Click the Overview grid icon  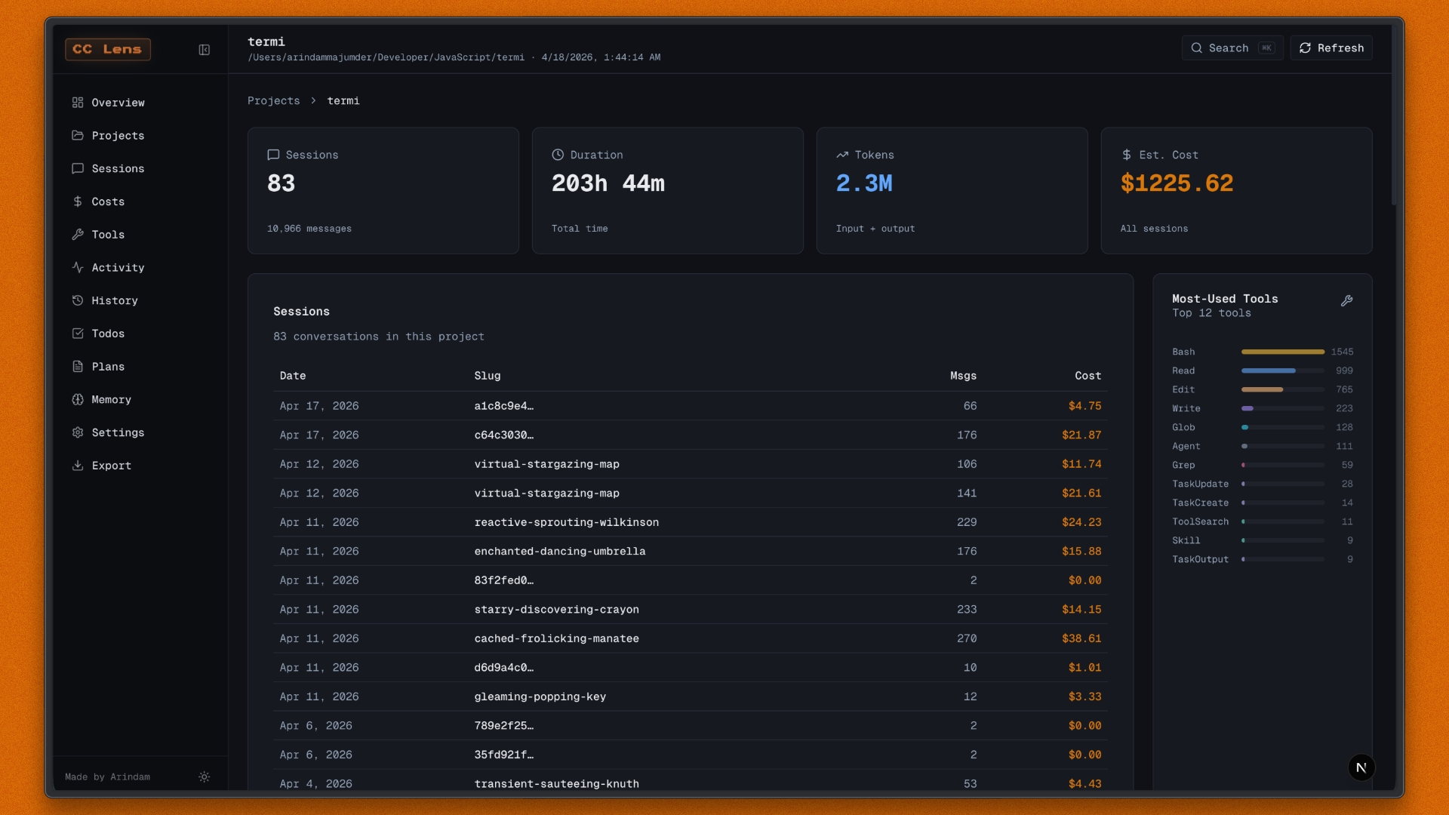tap(78, 103)
